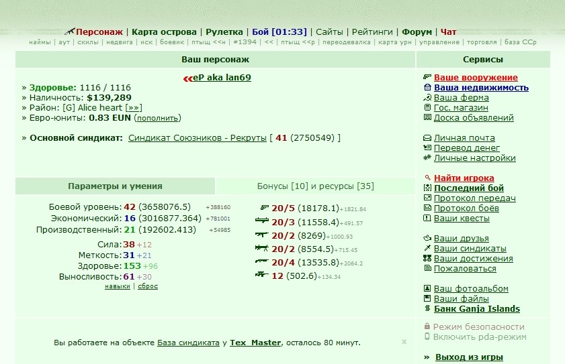Open Tex_Master profile link
This screenshot has height=364, width=565.
click(255, 343)
